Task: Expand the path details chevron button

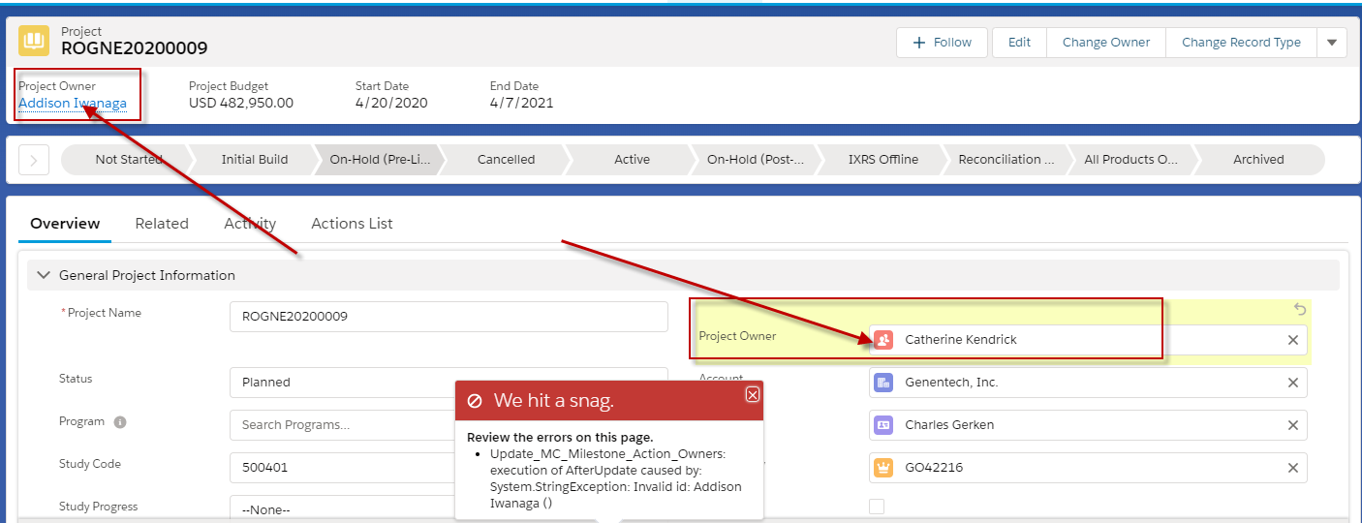Action: coord(34,160)
